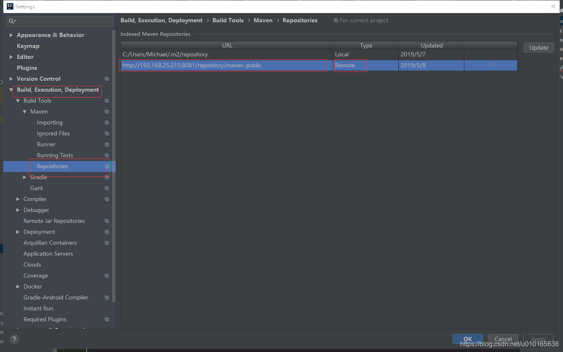The height and width of the screenshot is (352, 563).
Task: Click the project-level icon beside Ignored Files
Action: 107,133
